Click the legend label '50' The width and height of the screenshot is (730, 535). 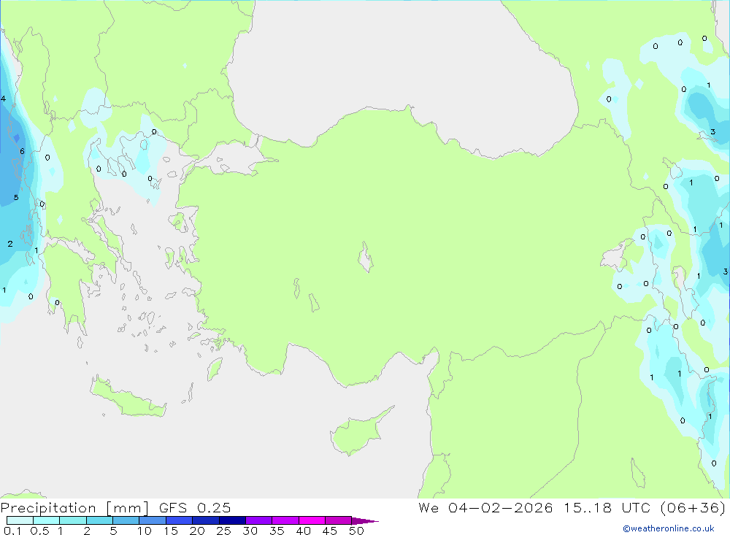coord(357,531)
